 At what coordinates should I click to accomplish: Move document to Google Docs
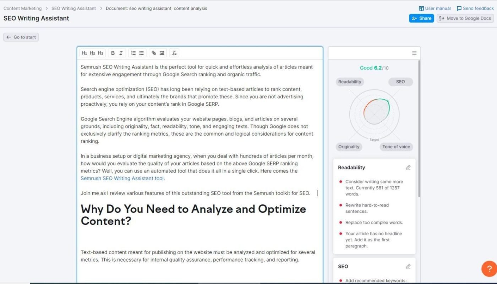465,18
